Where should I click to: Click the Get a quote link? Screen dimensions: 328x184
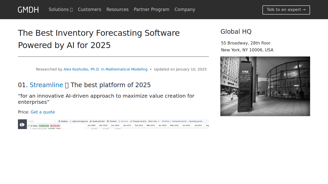[43, 112]
